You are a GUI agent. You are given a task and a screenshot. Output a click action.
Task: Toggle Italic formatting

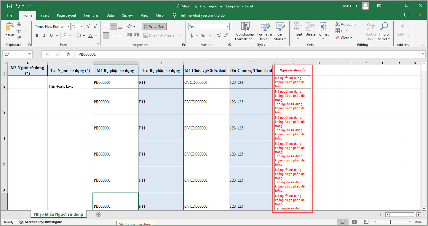44,36
